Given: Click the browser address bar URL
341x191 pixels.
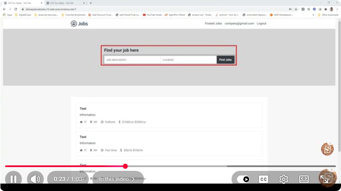Looking at the screenshot, I should (x=51, y=9).
